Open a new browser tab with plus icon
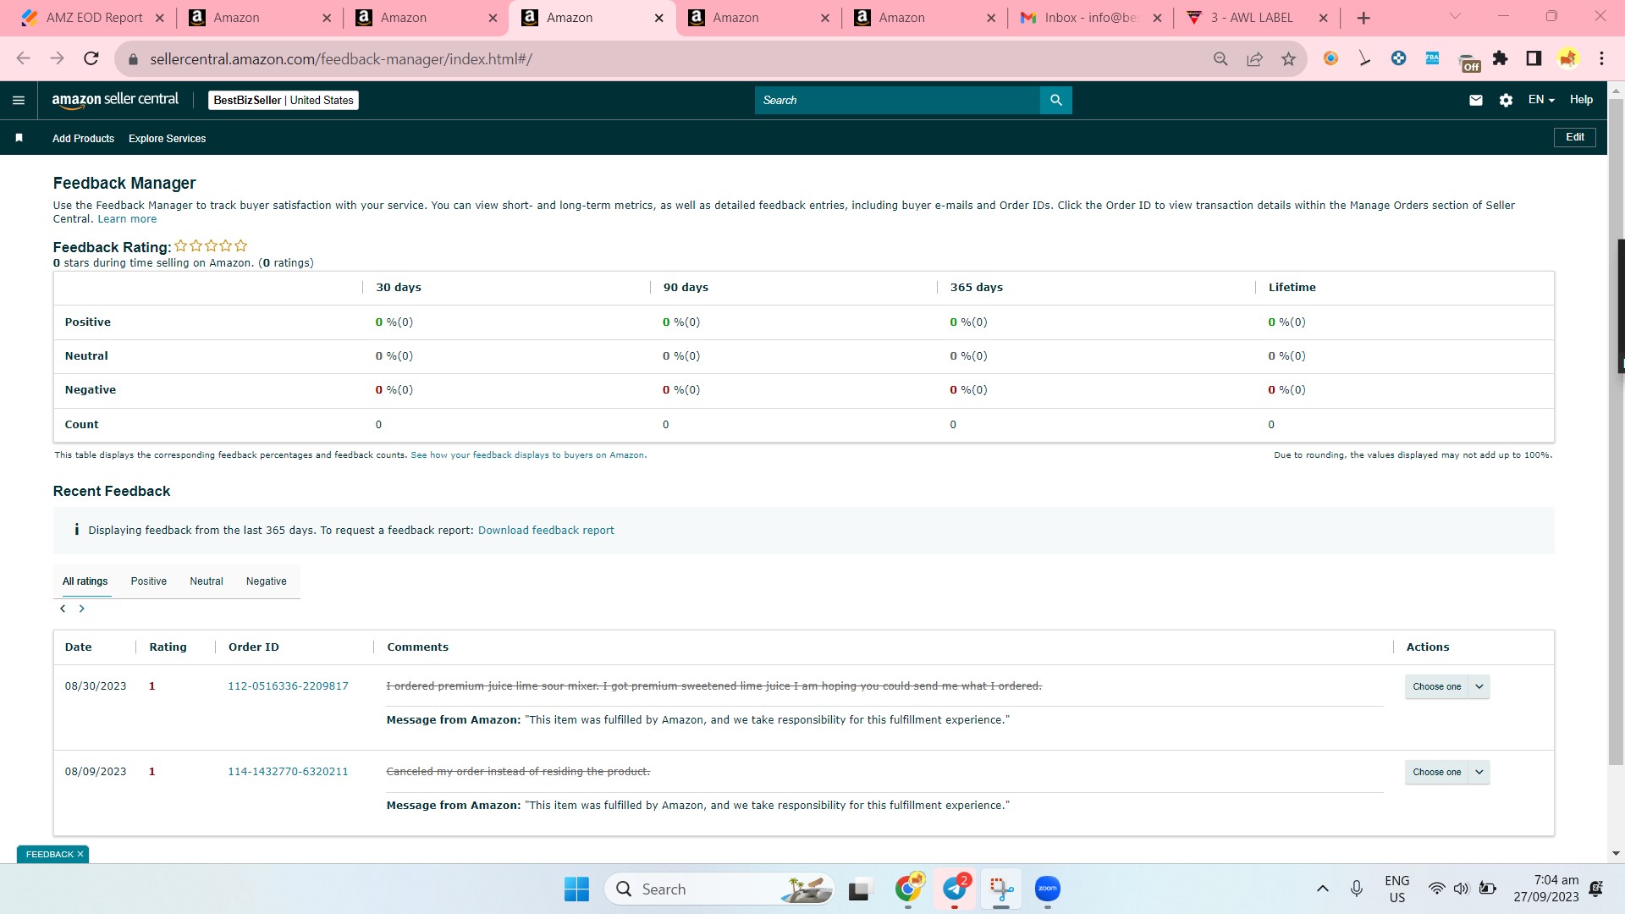The width and height of the screenshot is (1625, 914). [x=1363, y=18]
